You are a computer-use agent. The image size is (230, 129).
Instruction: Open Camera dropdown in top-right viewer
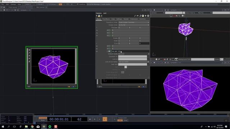pos(157,13)
